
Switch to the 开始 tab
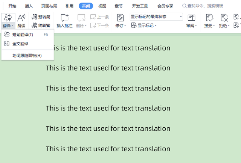pyautogui.click(x=12, y=6)
